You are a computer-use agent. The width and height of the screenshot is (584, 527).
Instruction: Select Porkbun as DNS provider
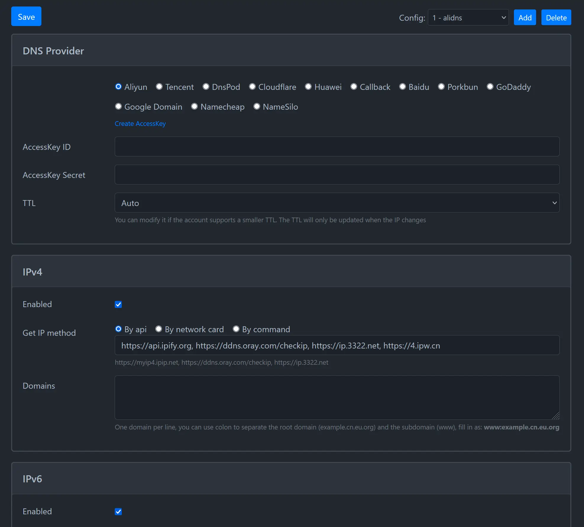(x=441, y=87)
